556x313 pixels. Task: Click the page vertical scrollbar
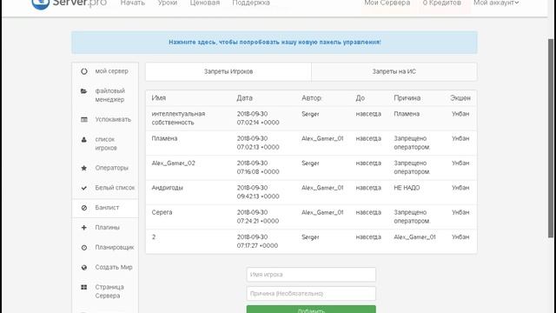click(x=551, y=138)
